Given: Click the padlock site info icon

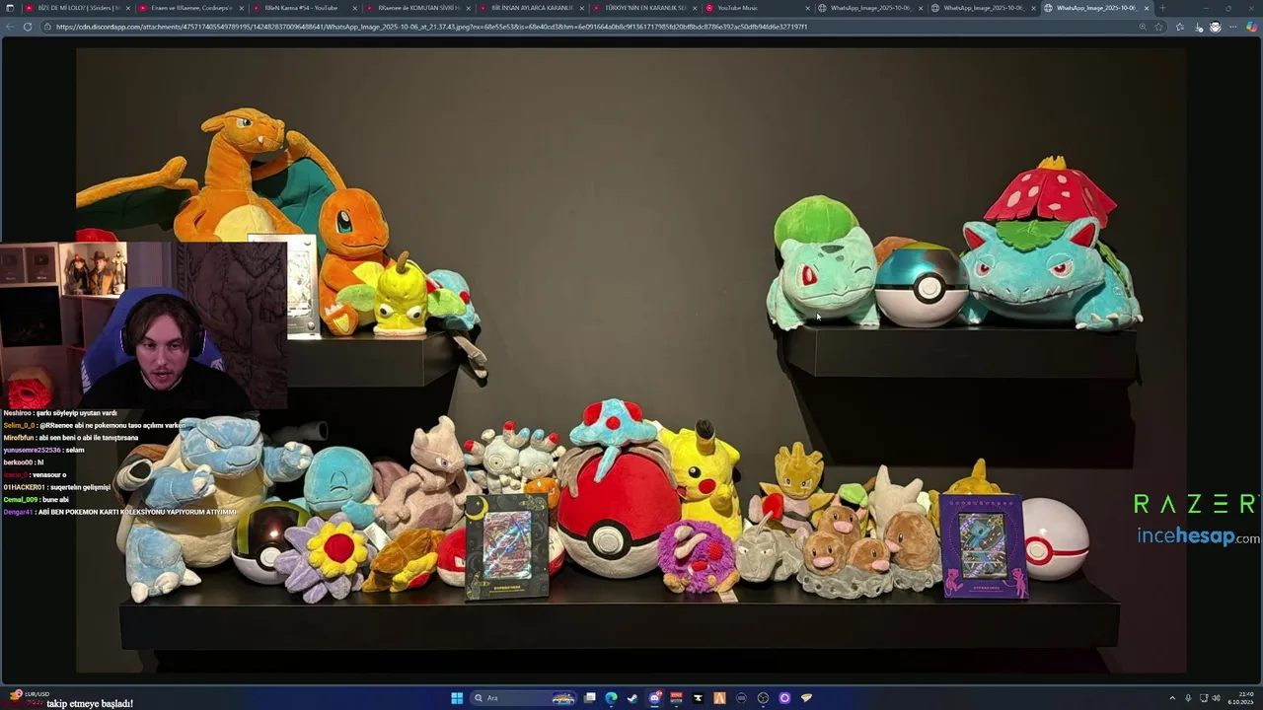Looking at the screenshot, I should click(x=48, y=27).
